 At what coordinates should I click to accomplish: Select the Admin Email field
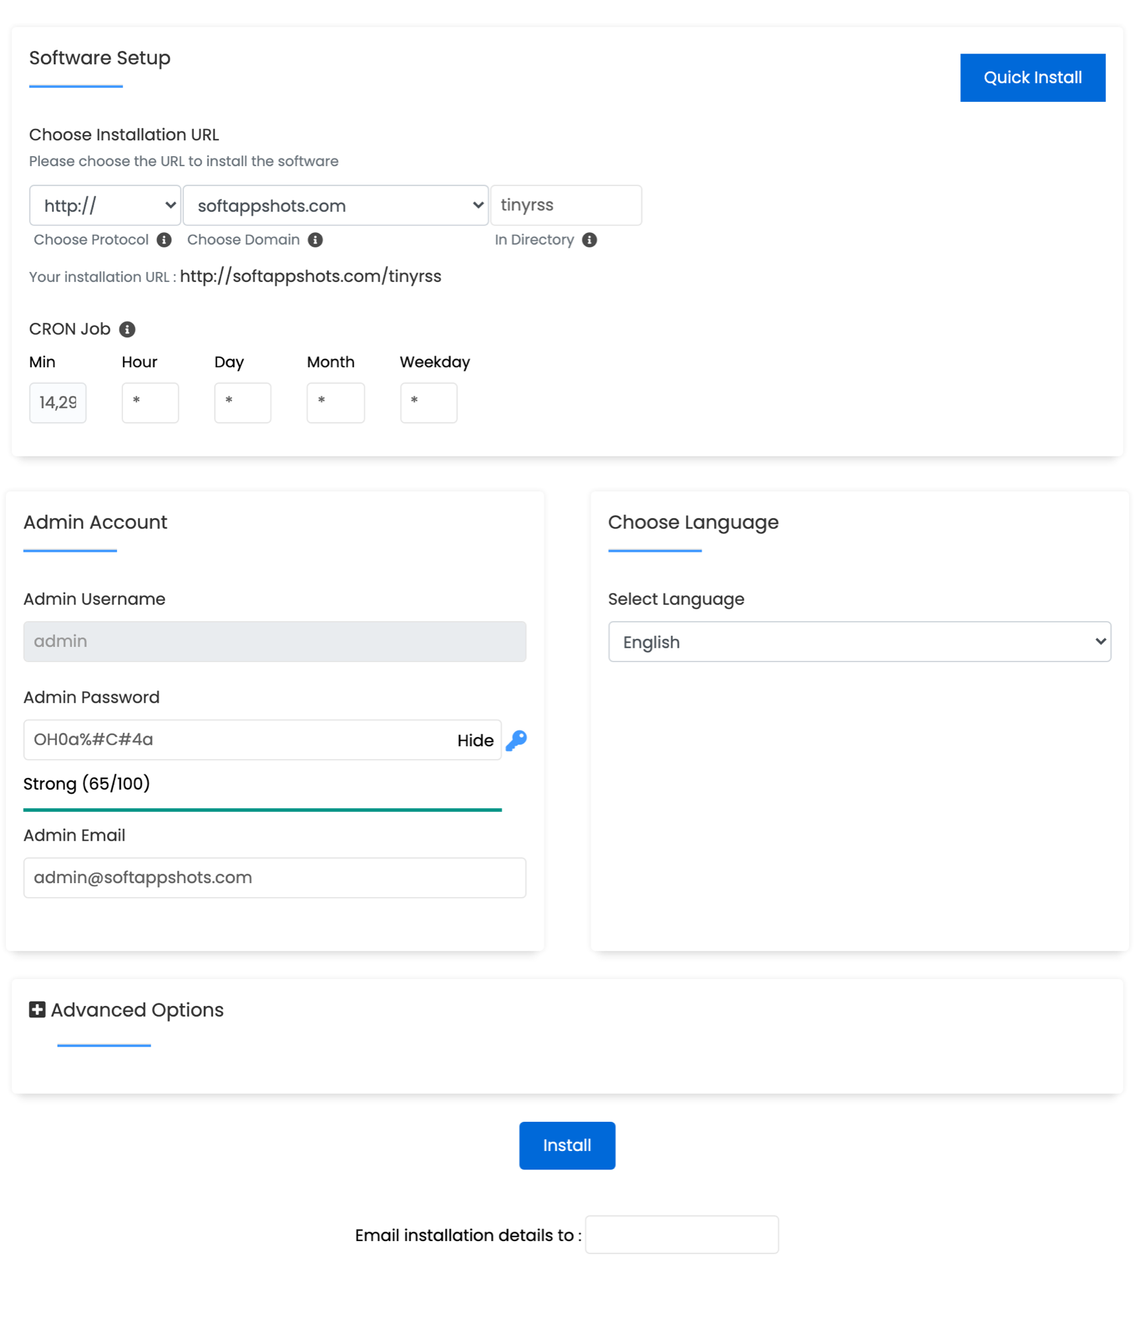click(x=274, y=878)
